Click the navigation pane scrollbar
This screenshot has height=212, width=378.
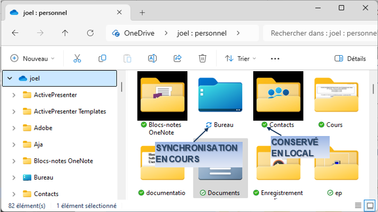[x=122, y=87]
